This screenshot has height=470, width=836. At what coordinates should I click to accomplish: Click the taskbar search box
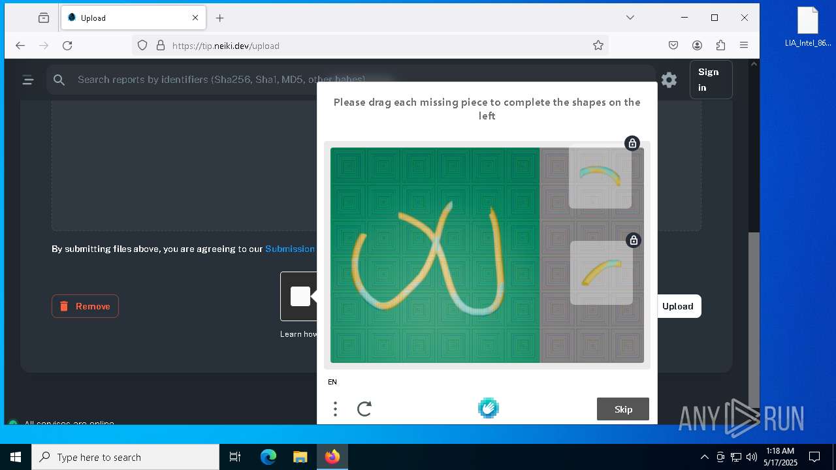pyautogui.click(x=125, y=457)
